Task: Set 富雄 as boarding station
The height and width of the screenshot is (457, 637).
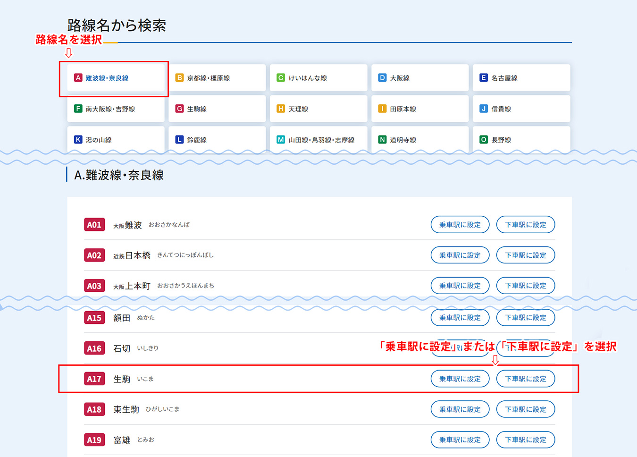Action: 460,440
